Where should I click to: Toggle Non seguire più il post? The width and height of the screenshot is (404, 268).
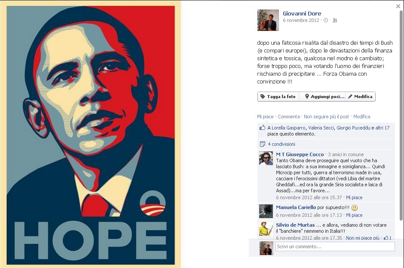[327, 117]
